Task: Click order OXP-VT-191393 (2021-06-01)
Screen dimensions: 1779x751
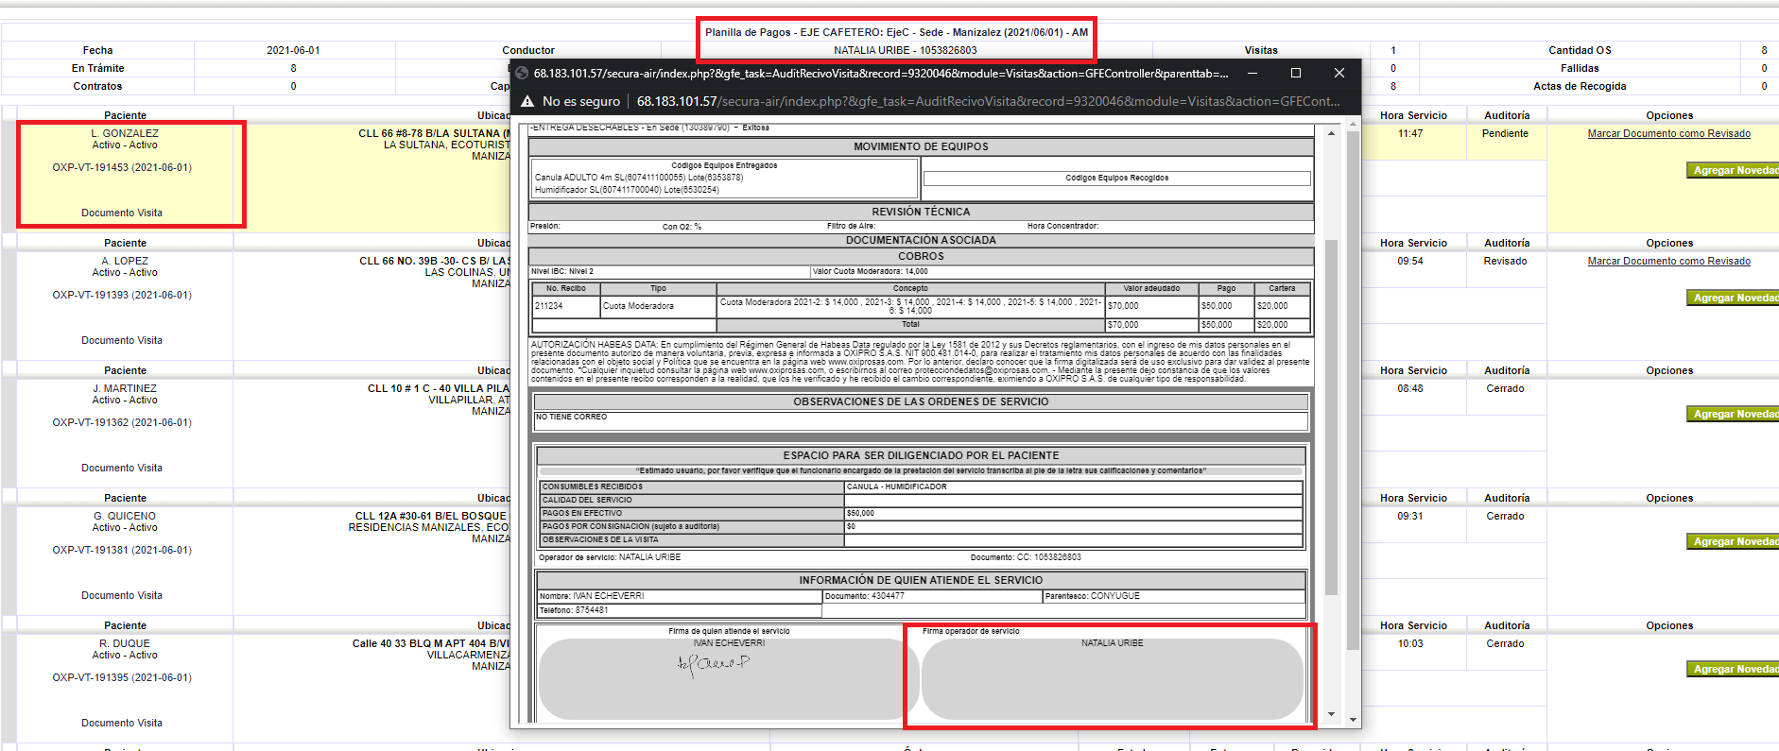Action: 122,295
